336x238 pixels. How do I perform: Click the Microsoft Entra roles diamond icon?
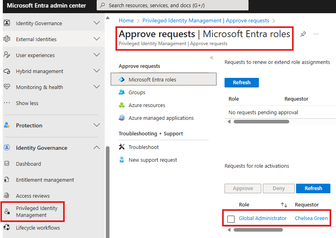click(x=122, y=79)
